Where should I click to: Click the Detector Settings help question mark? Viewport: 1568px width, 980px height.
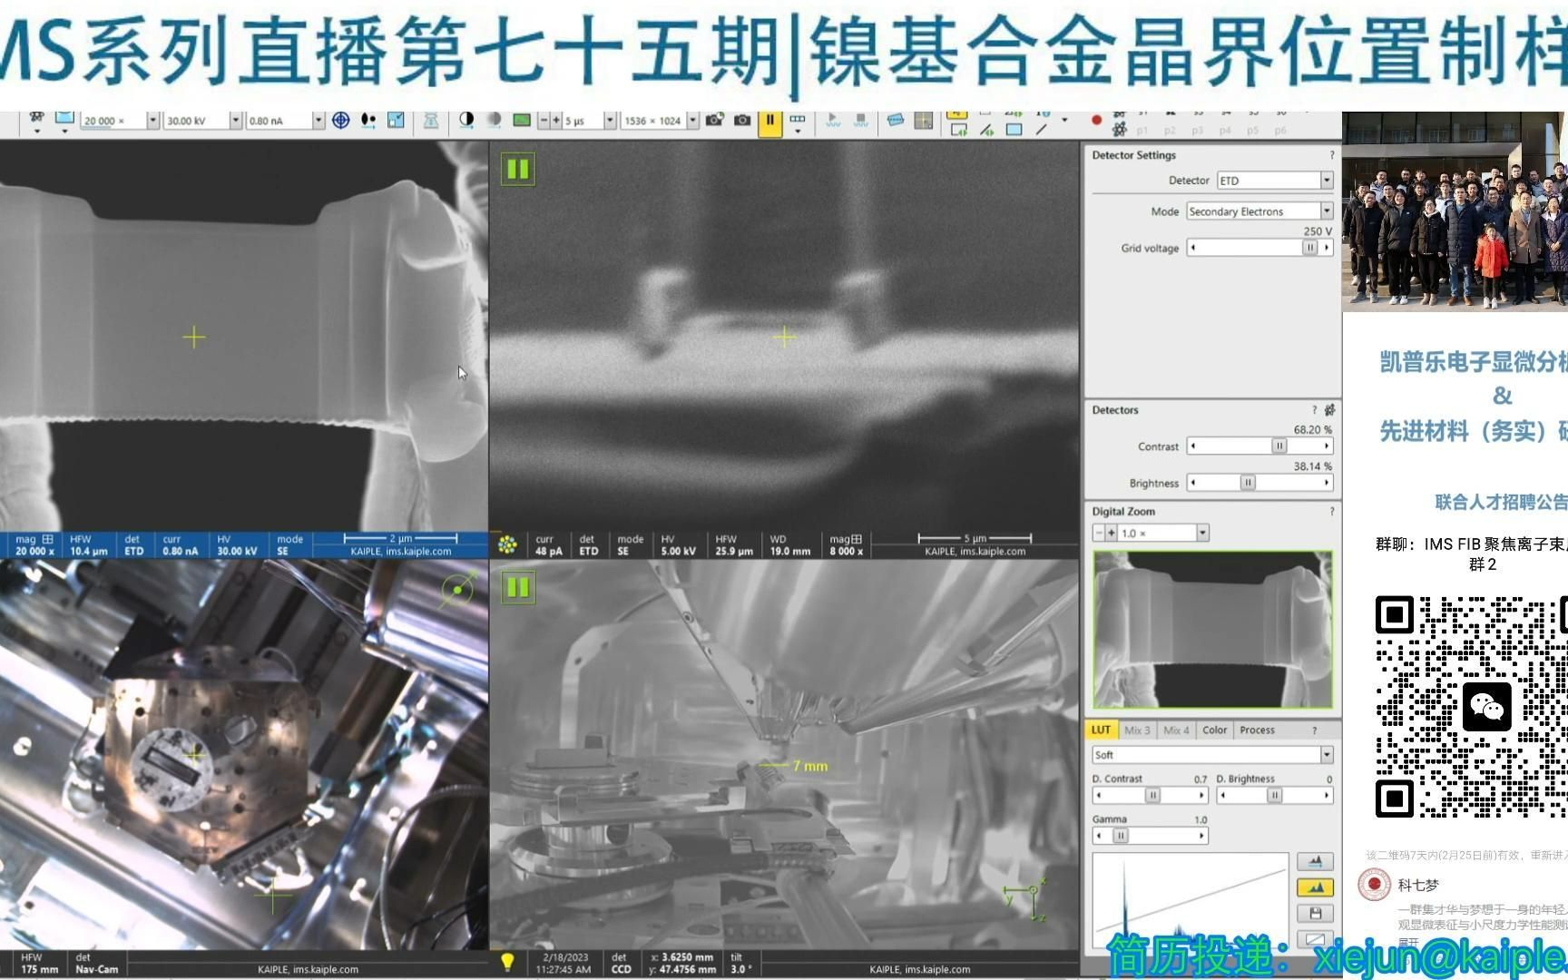point(1332,155)
